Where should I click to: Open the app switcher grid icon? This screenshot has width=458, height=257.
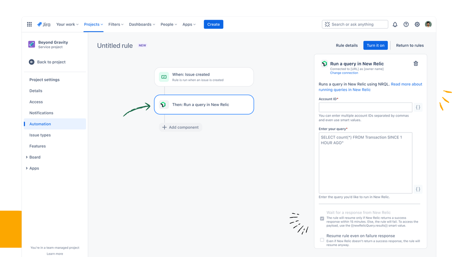point(29,24)
